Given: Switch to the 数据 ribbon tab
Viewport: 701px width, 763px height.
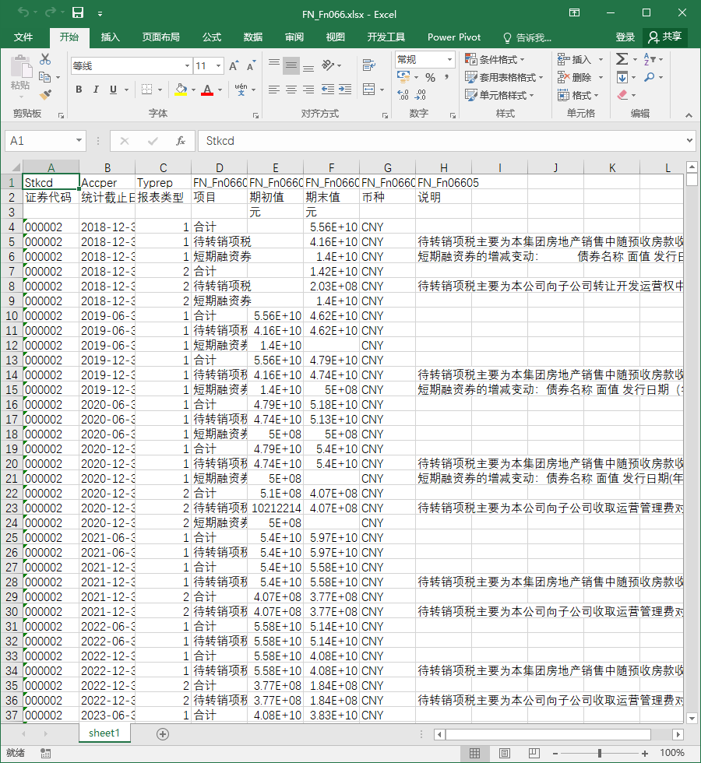Looking at the screenshot, I should click(252, 37).
